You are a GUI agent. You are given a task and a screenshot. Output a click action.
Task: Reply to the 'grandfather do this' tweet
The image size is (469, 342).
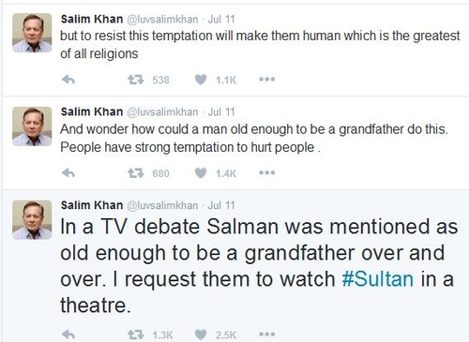[x=68, y=173]
